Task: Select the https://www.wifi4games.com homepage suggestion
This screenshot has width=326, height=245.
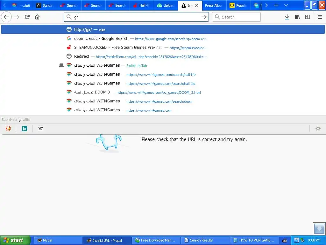Action: click(163, 110)
